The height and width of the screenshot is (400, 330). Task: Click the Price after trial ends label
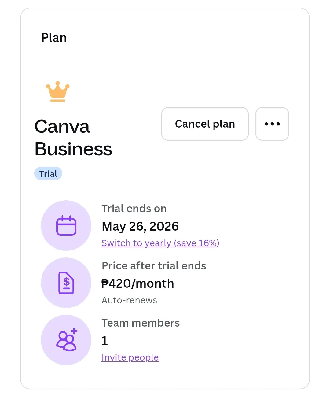[154, 266]
